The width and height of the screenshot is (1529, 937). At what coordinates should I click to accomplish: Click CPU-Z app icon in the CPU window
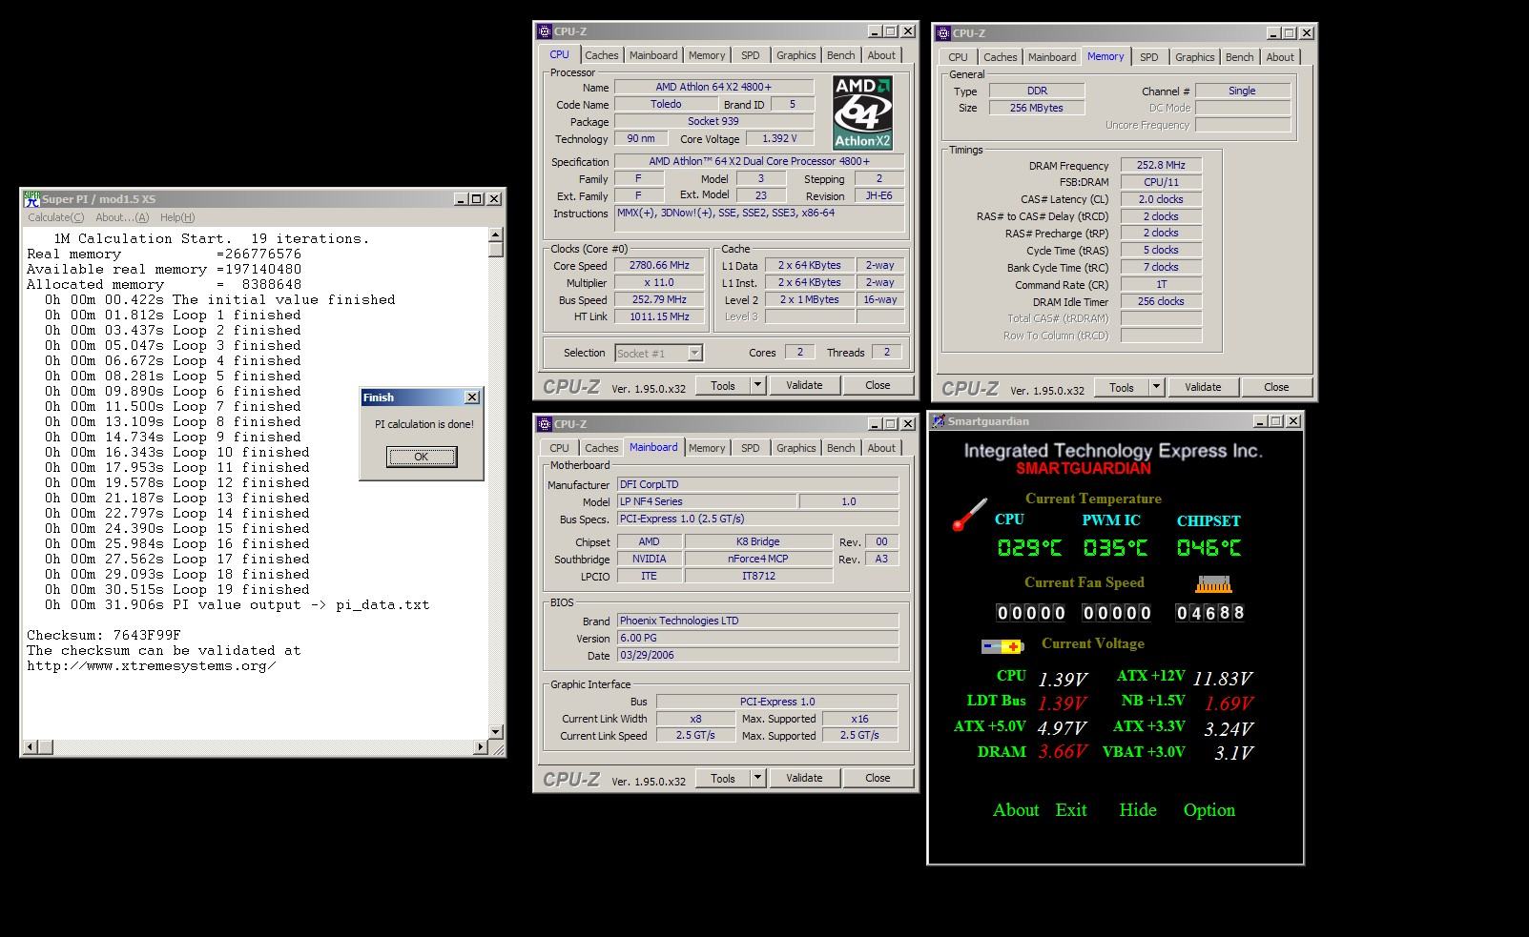(x=545, y=31)
